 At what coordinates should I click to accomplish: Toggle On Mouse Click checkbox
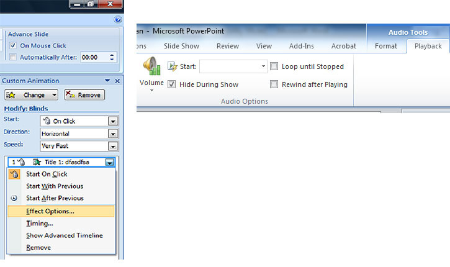[x=12, y=45]
